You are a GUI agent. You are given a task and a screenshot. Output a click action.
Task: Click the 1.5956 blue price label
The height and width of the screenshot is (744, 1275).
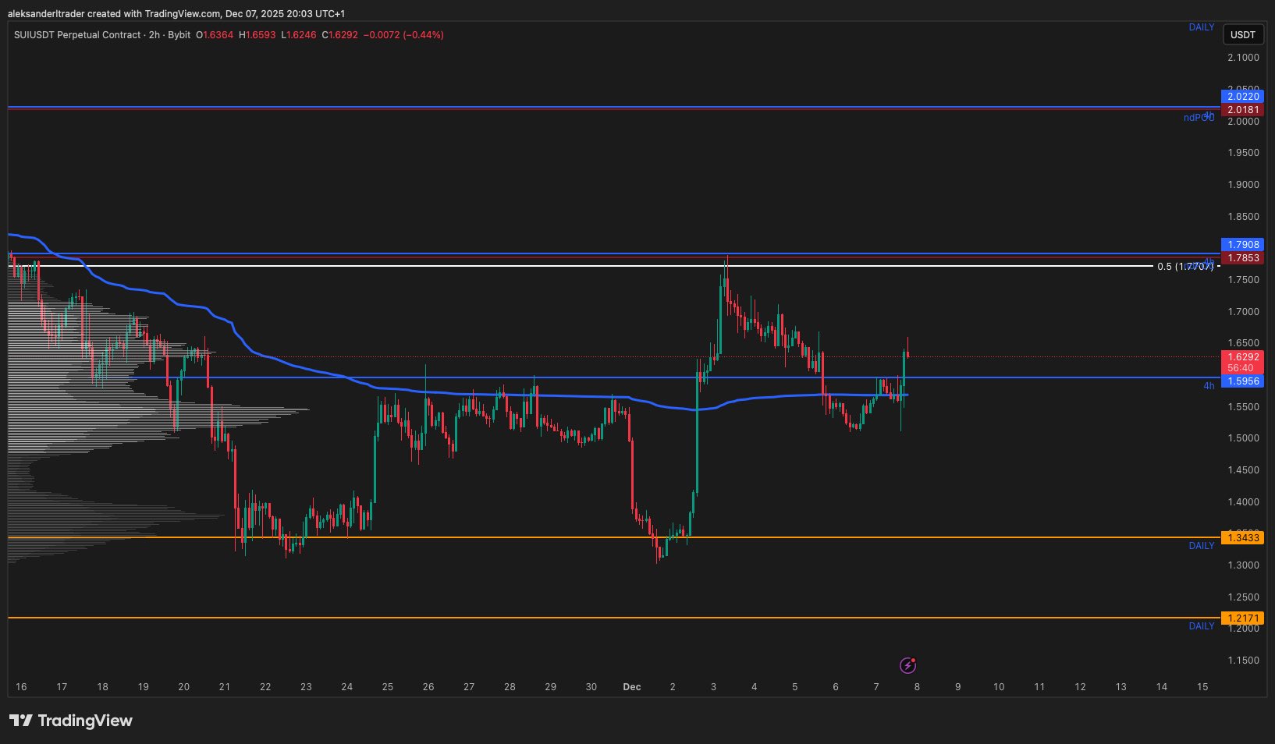pos(1242,381)
